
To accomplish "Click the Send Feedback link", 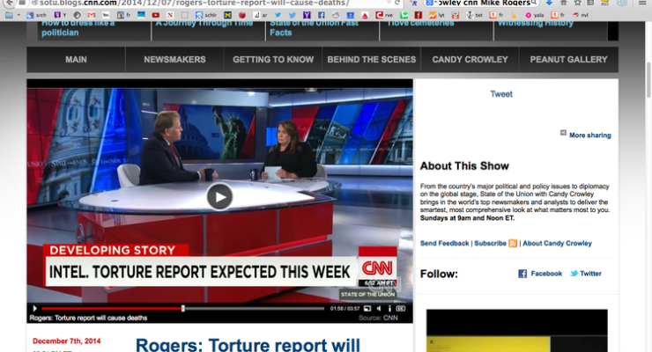I will (x=444, y=243).
